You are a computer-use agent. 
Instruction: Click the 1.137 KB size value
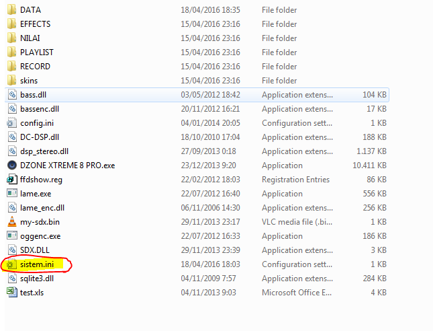pos(371,151)
